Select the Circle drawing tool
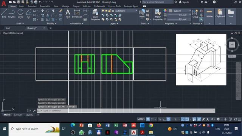Screen dimensions: 242x136 pyautogui.click(x=20, y=14)
